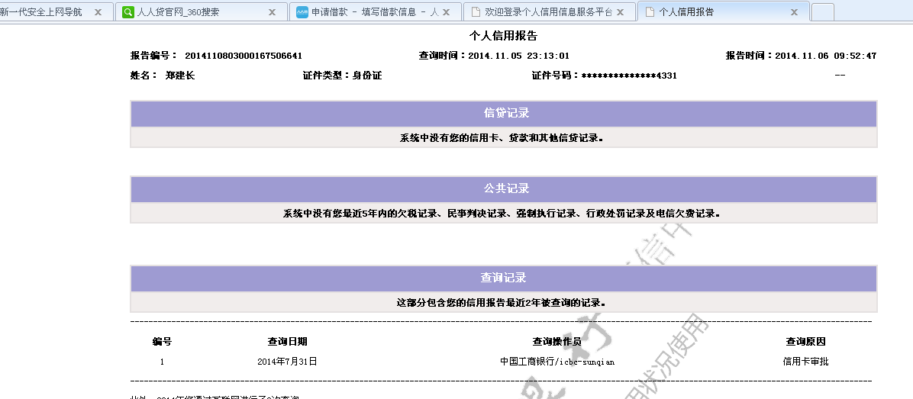Click the blue 人人贷 tab favicon
The image size is (913, 399).
[302, 12]
